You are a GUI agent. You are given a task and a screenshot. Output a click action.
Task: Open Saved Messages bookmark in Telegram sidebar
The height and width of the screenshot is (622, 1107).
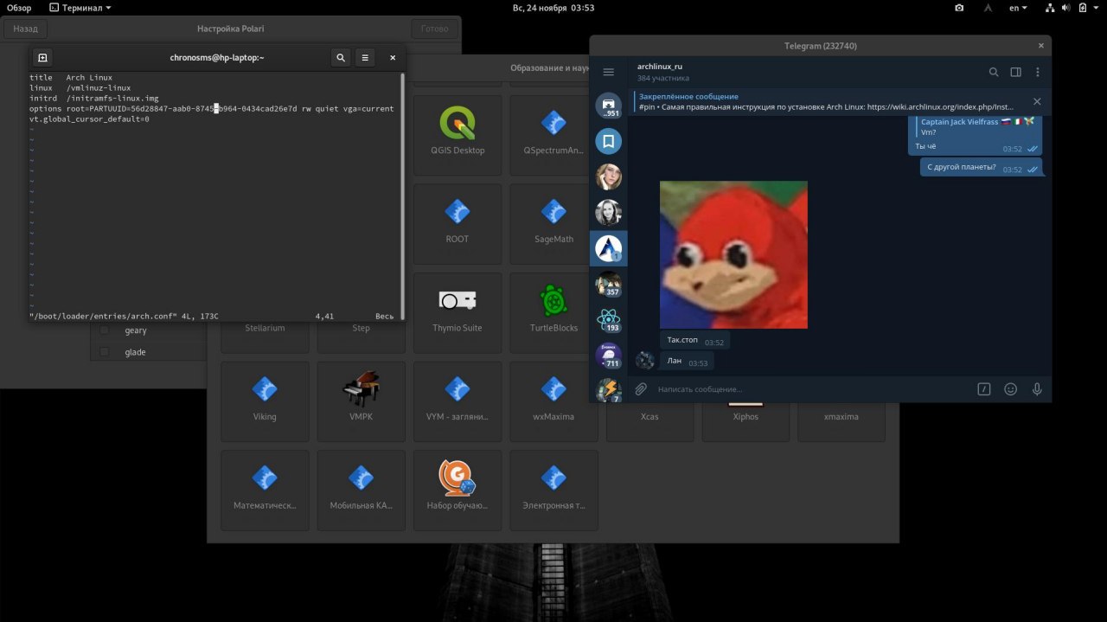click(608, 141)
